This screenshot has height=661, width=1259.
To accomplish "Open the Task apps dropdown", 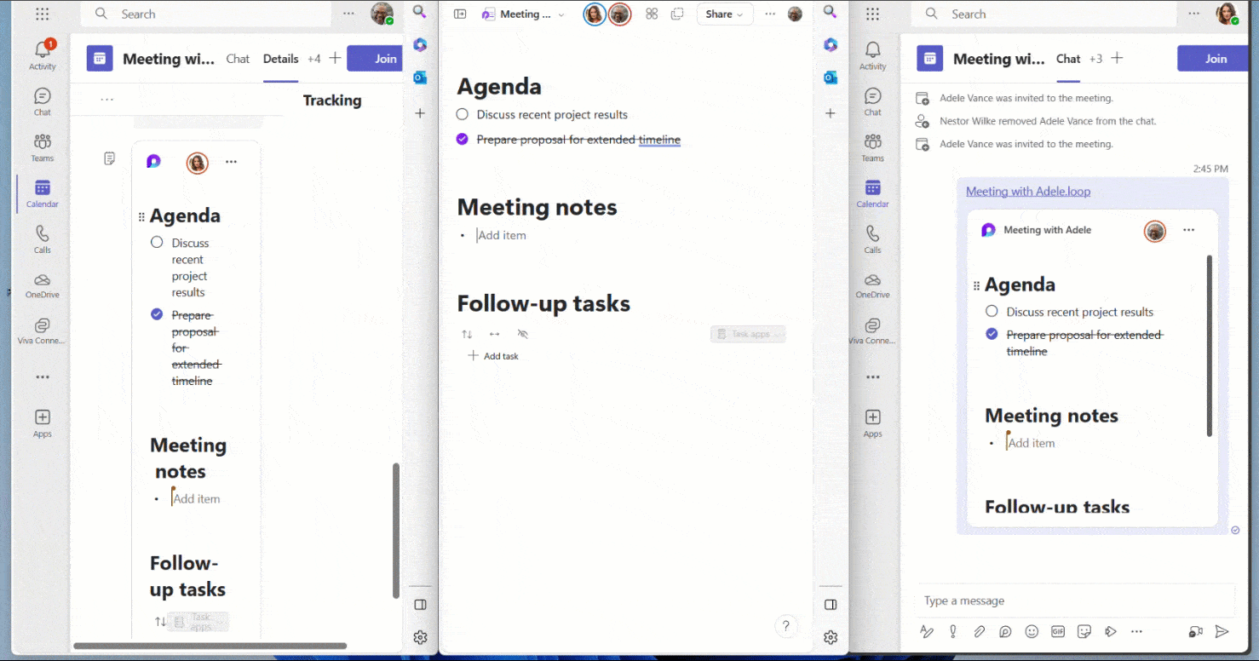I will click(x=747, y=333).
